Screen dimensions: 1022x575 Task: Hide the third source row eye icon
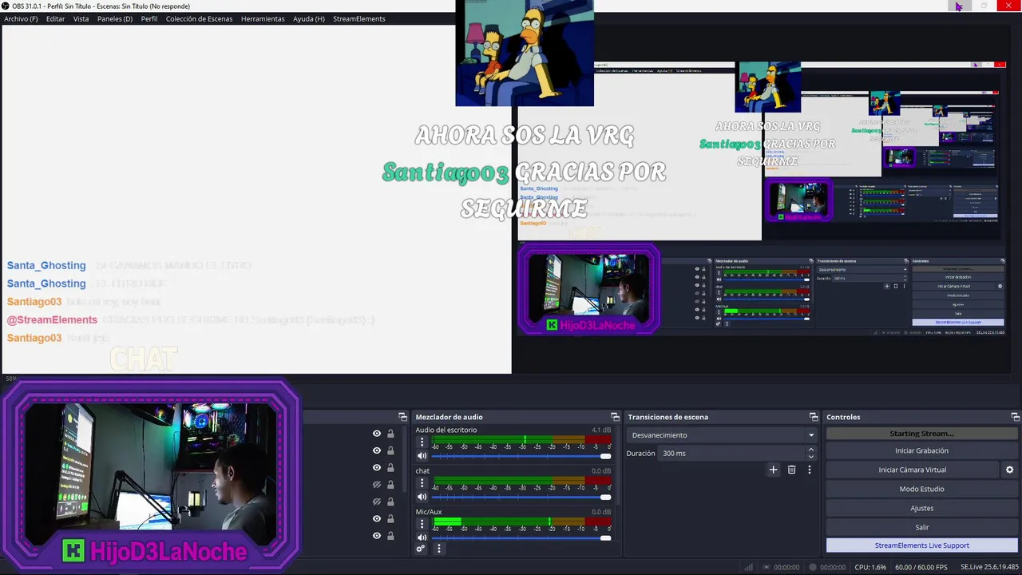pyautogui.click(x=377, y=468)
